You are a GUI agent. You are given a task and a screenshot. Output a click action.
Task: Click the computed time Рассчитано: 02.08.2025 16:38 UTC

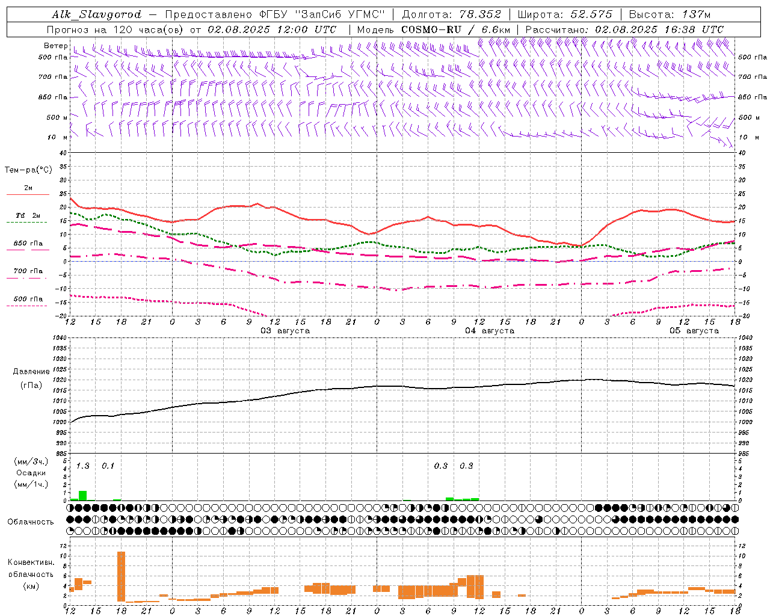click(x=624, y=29)
